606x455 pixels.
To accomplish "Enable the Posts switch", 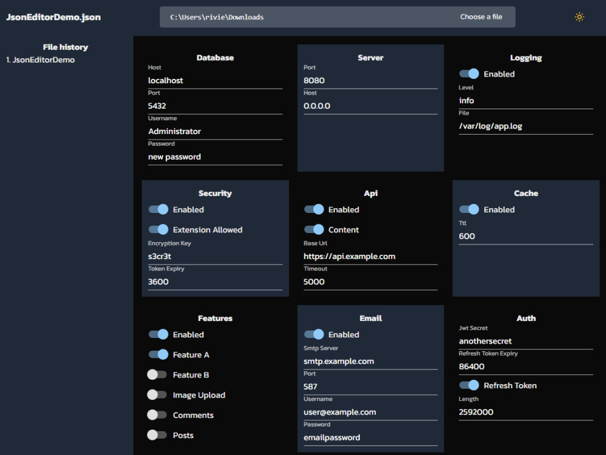I will (157, 435).
